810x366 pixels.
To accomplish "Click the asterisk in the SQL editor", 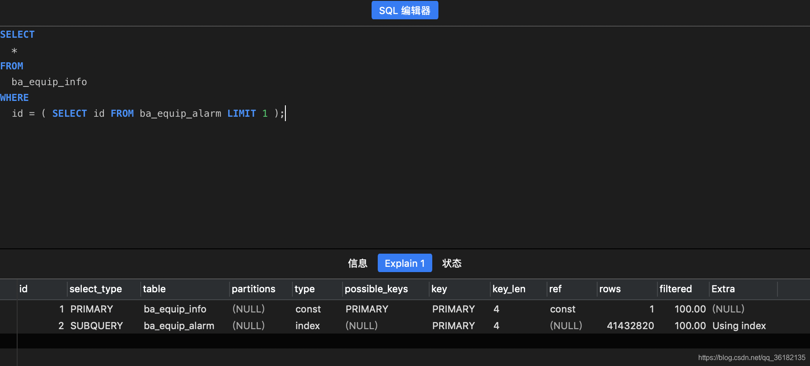I will [15, 51].
